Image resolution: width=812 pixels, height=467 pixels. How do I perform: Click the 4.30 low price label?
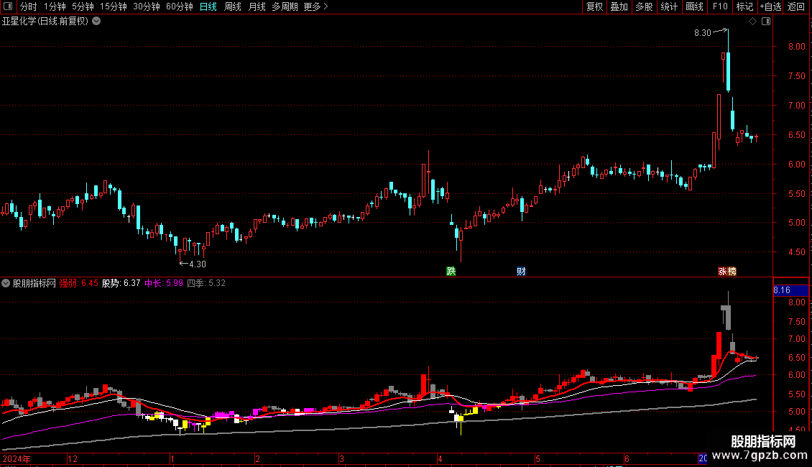[x=198, y=264]
